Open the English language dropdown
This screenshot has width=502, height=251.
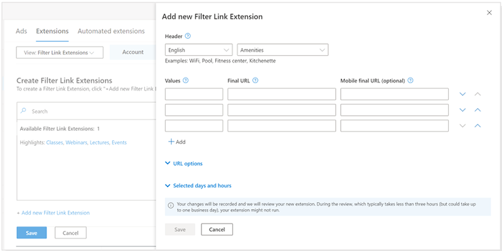click(199, 50)
